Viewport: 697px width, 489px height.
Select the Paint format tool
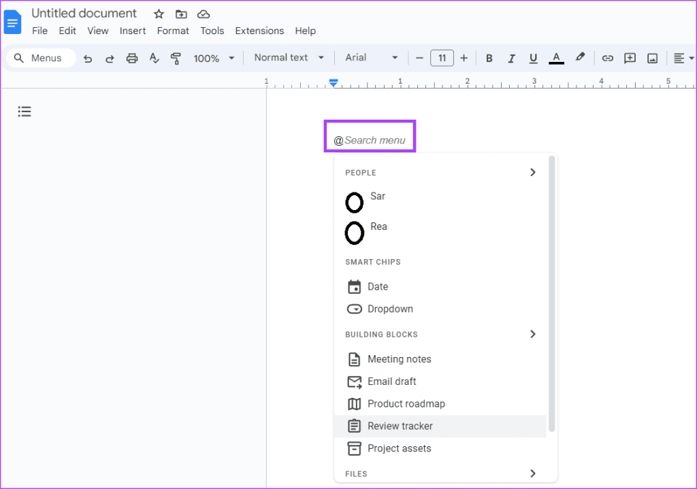click(x=176, y=58)
